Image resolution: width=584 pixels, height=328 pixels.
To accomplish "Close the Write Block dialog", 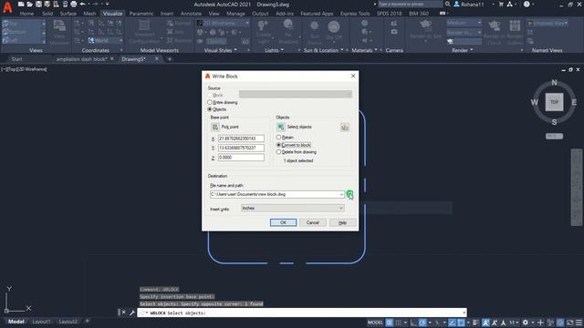I will (x=353, y=76).
